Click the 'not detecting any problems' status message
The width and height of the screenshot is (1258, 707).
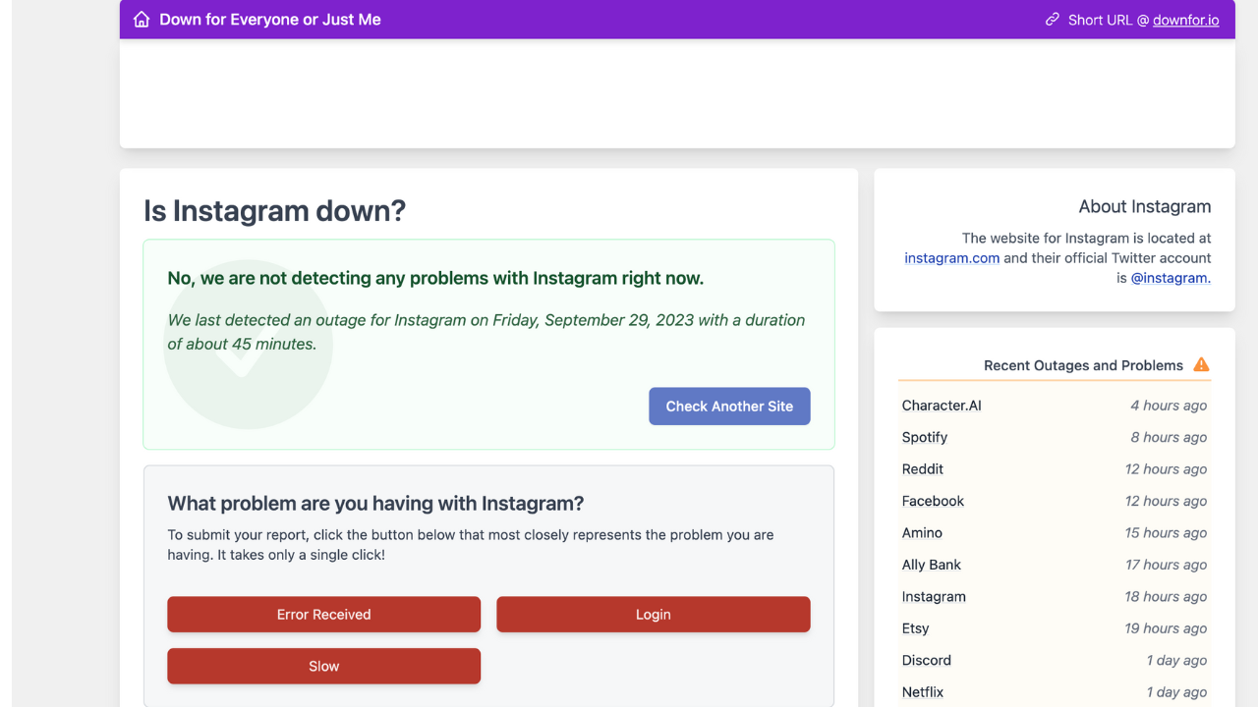[435, 278]
